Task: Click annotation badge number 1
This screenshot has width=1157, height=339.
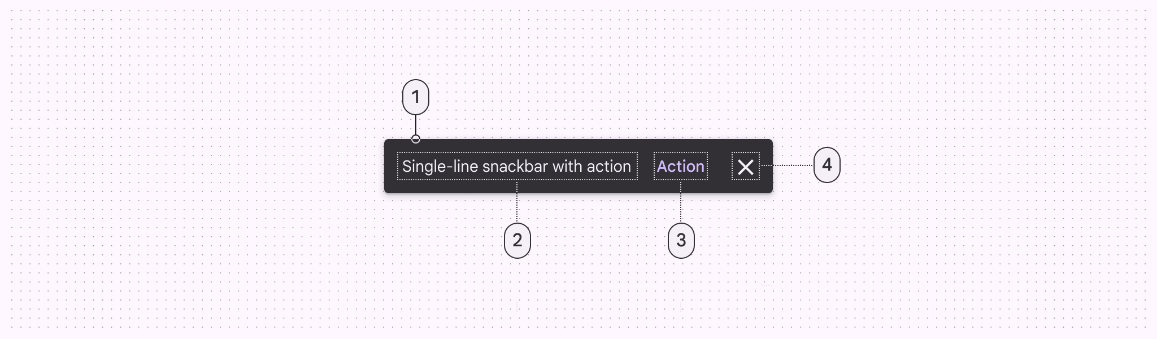Action: coord(416,97)
